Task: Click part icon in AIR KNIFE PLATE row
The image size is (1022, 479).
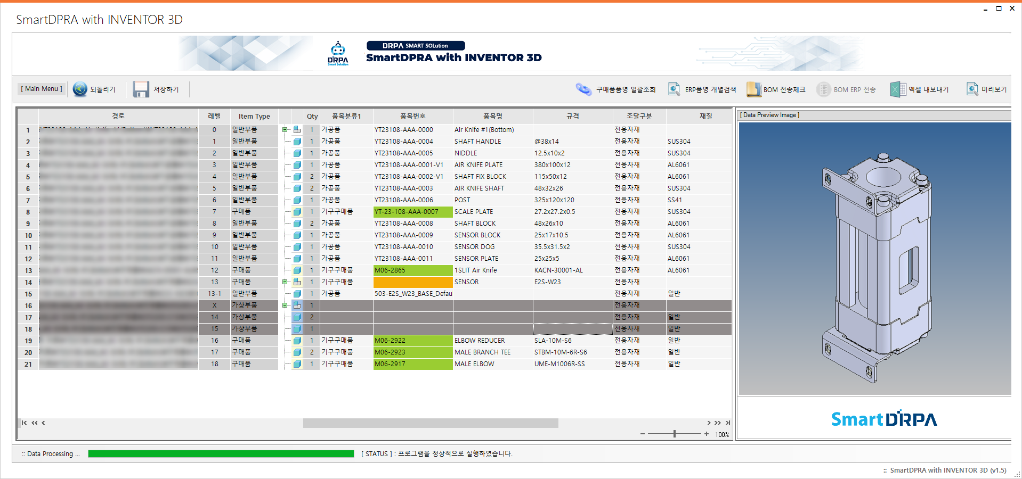Action: tap(297, 165)
